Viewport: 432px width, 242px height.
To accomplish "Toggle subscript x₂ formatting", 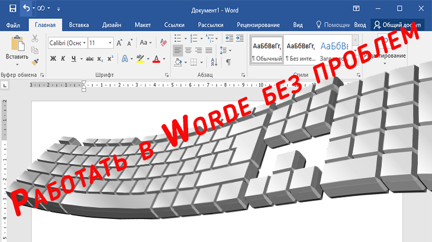I will pos(100,59).
